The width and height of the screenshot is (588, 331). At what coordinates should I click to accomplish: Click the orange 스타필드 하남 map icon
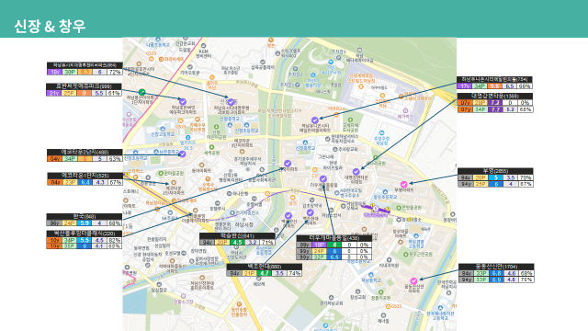pyautogui.click(x=361, y=86)
